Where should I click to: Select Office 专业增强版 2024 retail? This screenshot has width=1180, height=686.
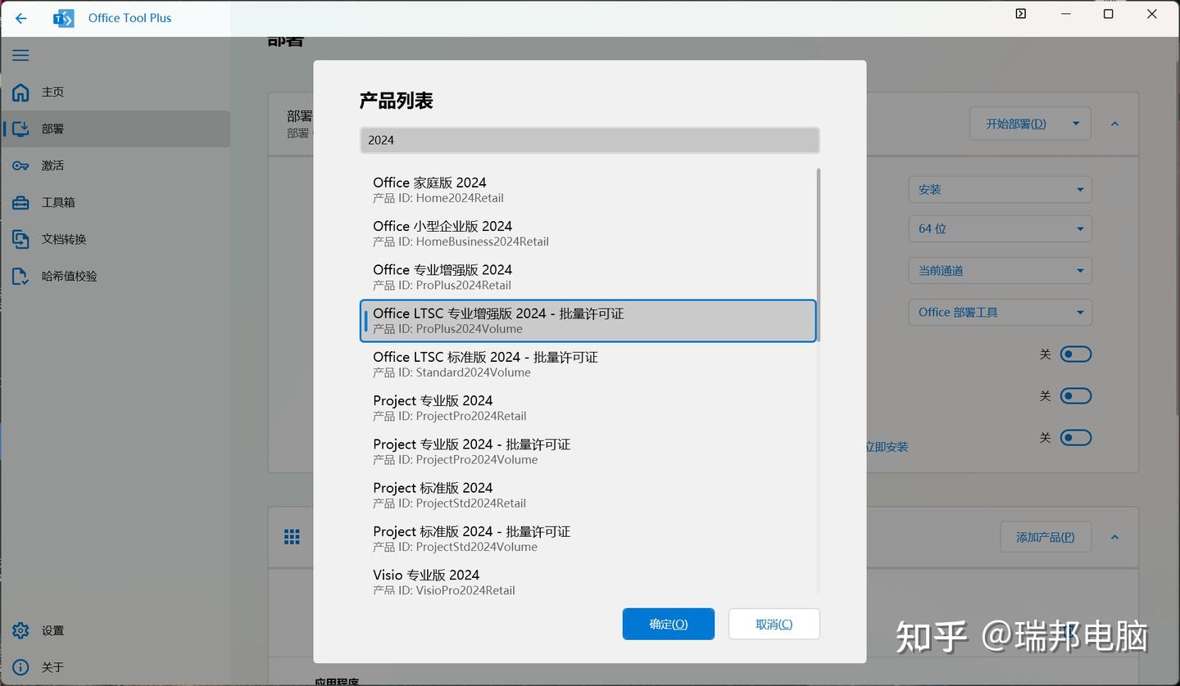pos(588,277)
